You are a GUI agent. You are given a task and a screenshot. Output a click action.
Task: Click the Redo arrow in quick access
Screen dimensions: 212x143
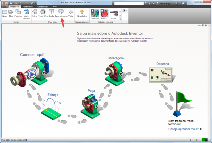pos(28,3)
